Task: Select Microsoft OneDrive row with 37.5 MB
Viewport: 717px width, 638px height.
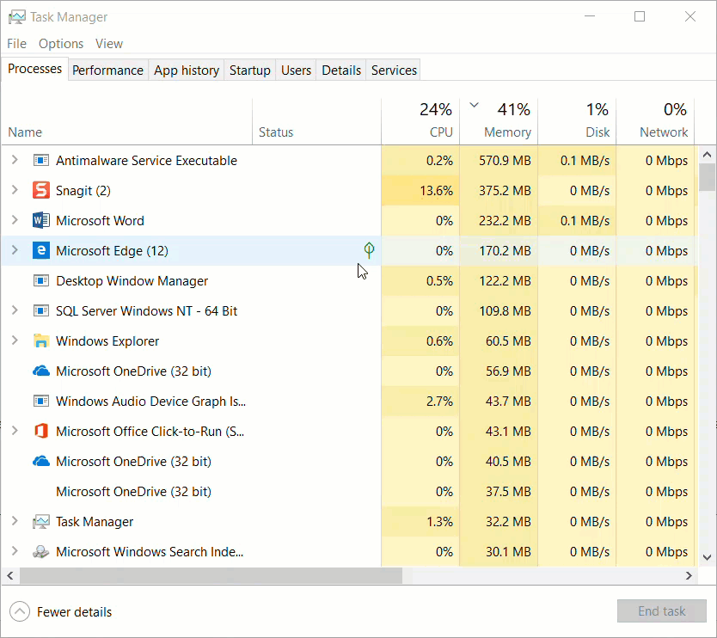Action: tap(350, 491)
